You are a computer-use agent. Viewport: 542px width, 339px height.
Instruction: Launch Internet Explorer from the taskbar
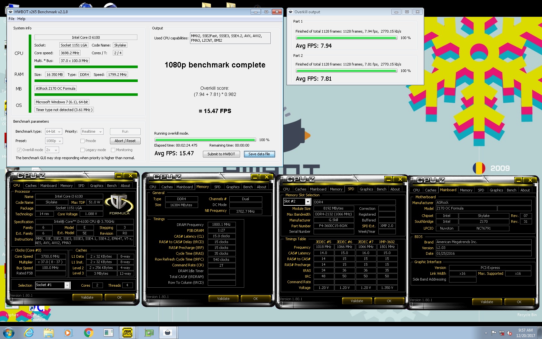coord(29,332)
